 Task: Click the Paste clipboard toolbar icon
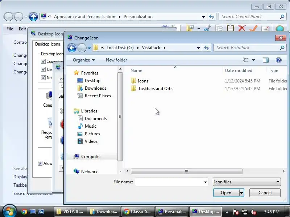tap(231, 29)
